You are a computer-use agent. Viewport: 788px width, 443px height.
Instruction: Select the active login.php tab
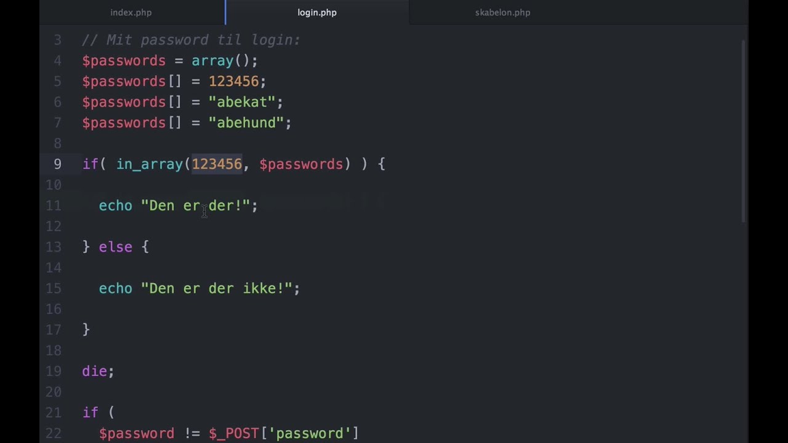click(316, 12)
